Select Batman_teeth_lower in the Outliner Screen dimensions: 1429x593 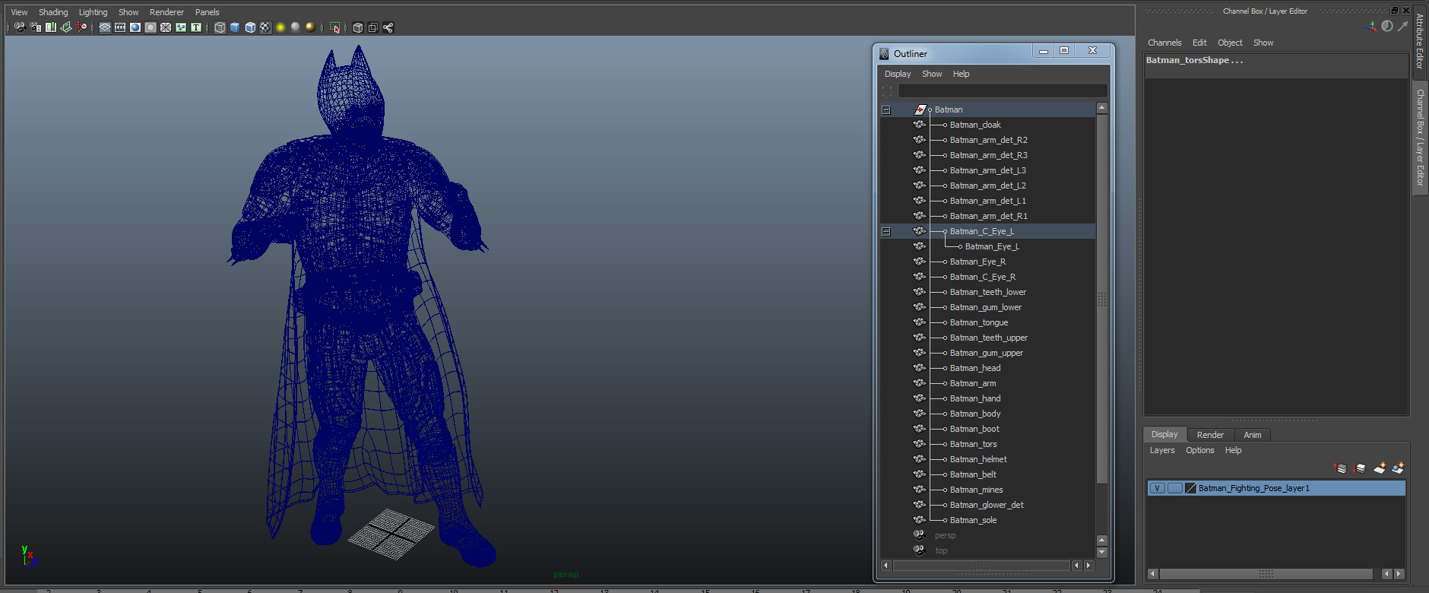click(x=987, y=292)
